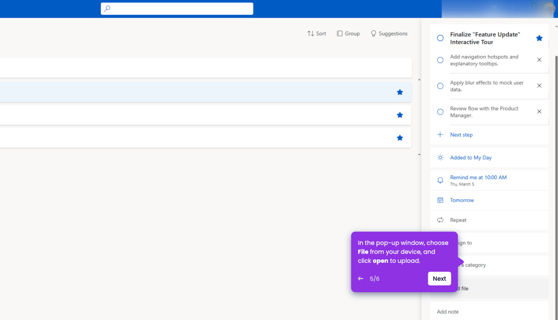Image resolution: width=558 pixels, height=320 pixels.
Task: Open the Sort menu
Action: (x=317, y=33)
